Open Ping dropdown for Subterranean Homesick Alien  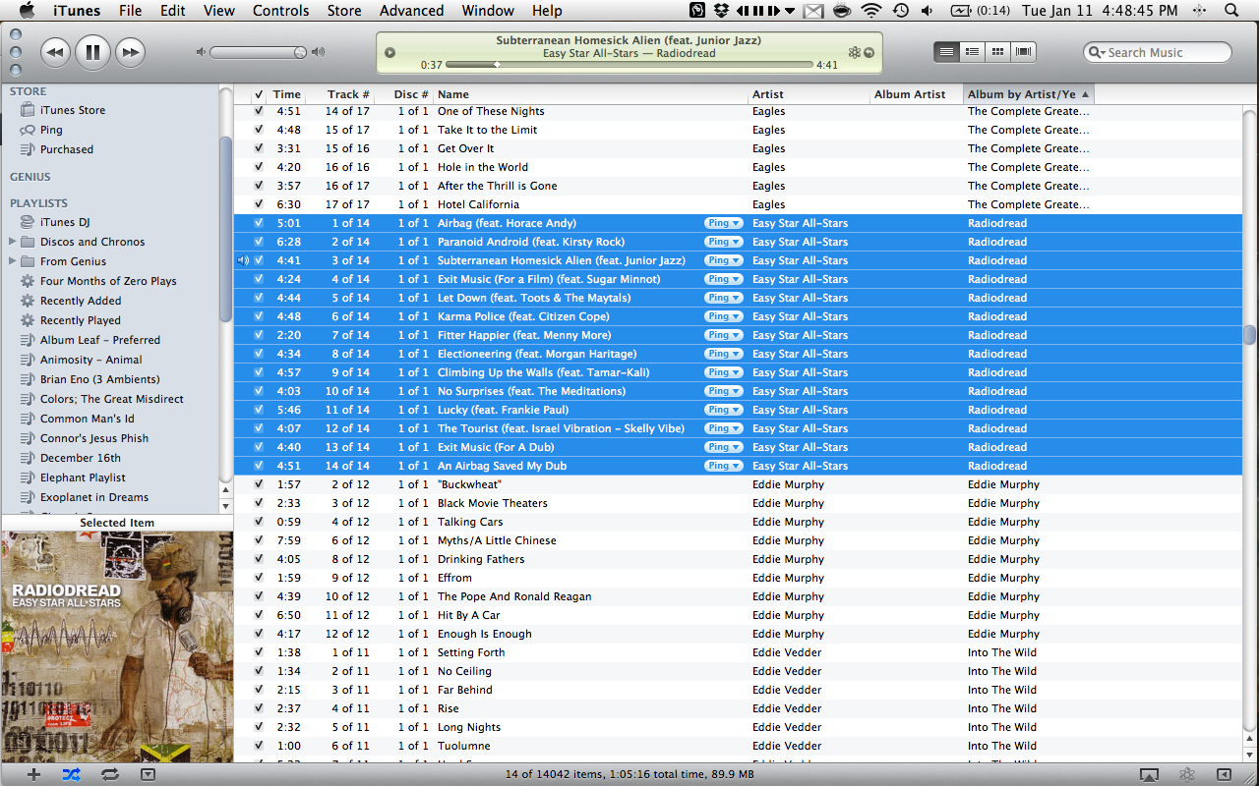click(x=723, y=260)
